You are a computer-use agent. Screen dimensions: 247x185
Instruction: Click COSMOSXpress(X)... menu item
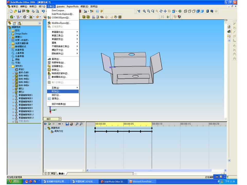63,18
